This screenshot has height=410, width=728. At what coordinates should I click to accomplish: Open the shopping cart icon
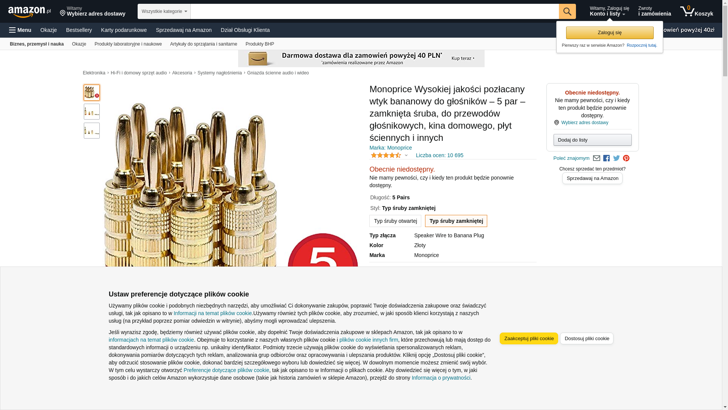coord(697,11)
